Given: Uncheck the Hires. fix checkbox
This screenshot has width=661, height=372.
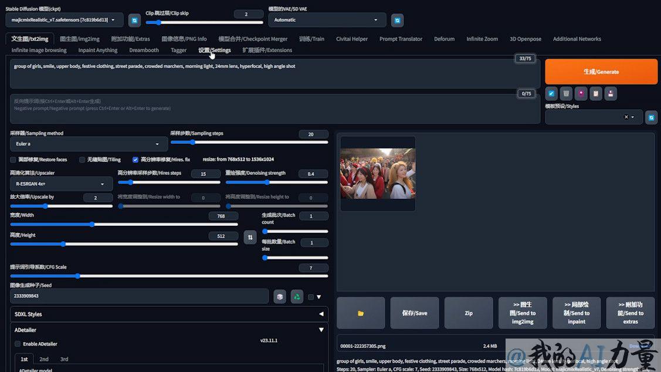Looking at the screenshot, I should [135, 160].
